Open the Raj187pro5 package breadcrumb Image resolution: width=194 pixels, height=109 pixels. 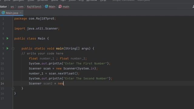(34, 7)
